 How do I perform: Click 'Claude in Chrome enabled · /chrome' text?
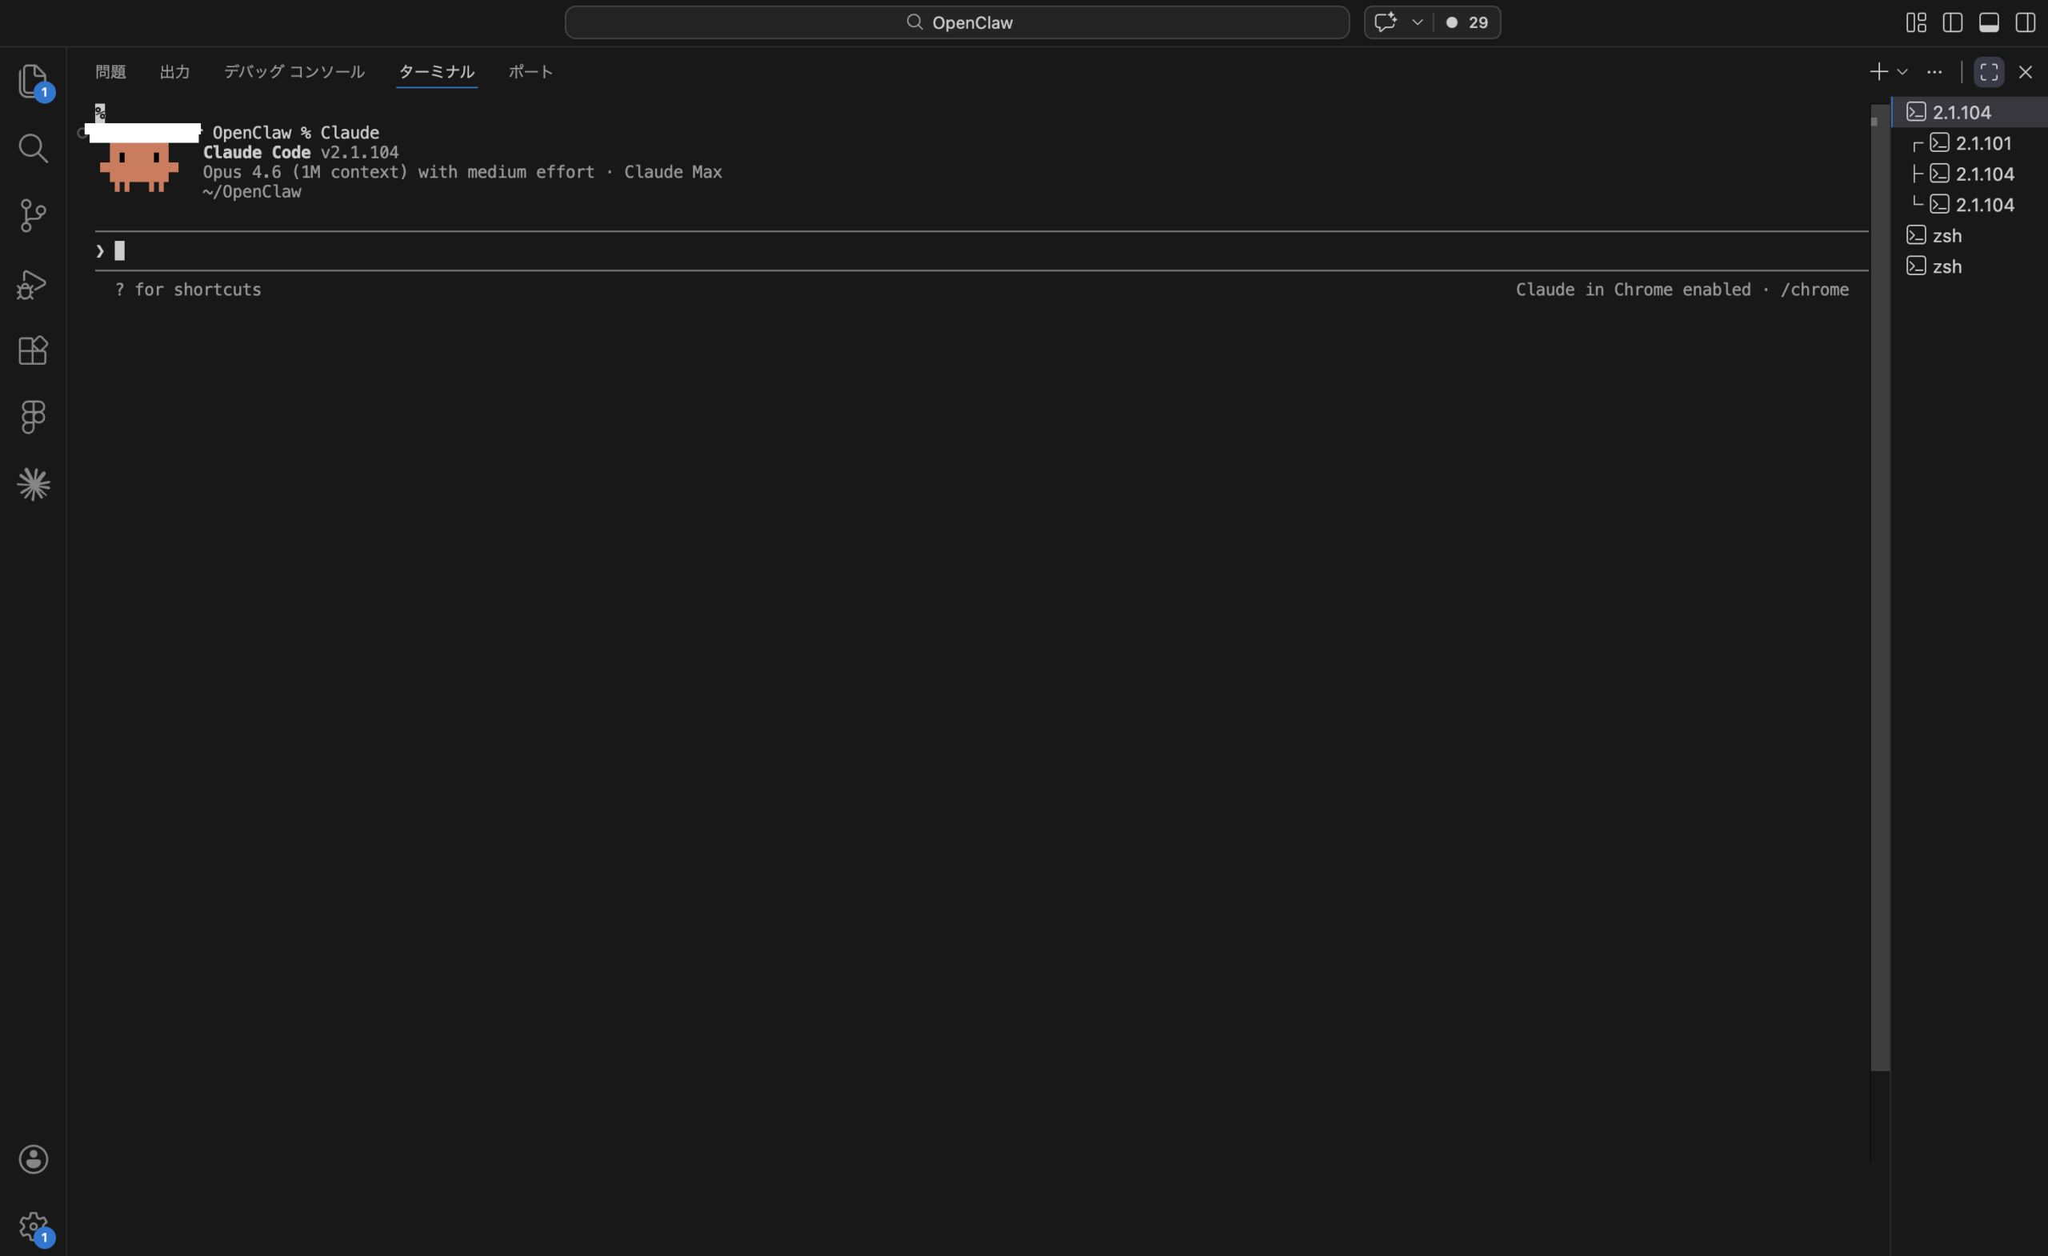point(1682,290)
